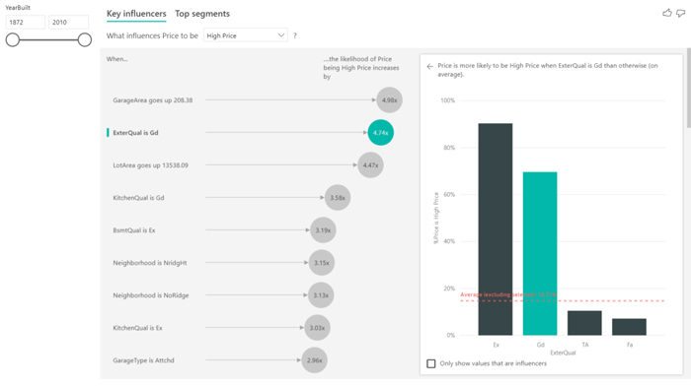Enable Only show values that are influencers
This screenshot has width=691, height=388.
click(431, 363)
